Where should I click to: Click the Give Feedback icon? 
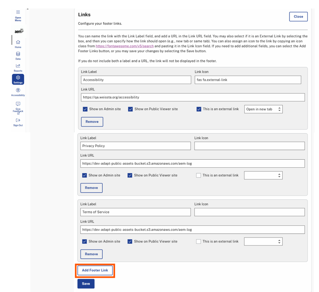click(18, 104)
